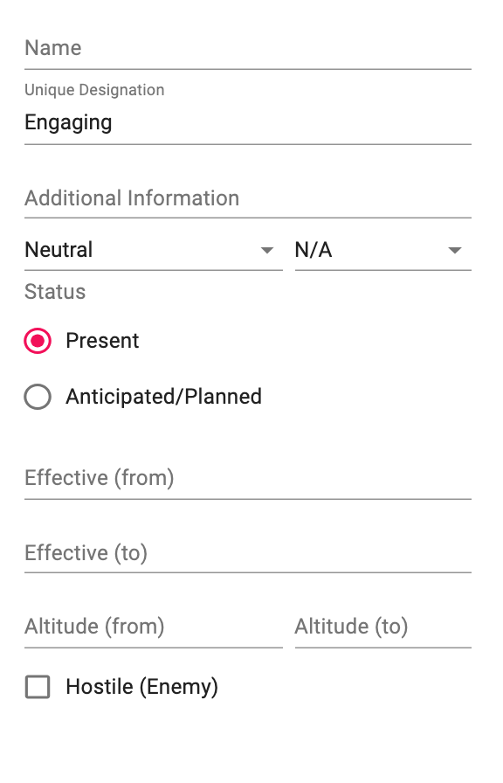Open the Neutral affiliation dropdown arrow

pyautogui.click(x=266, y=250)
